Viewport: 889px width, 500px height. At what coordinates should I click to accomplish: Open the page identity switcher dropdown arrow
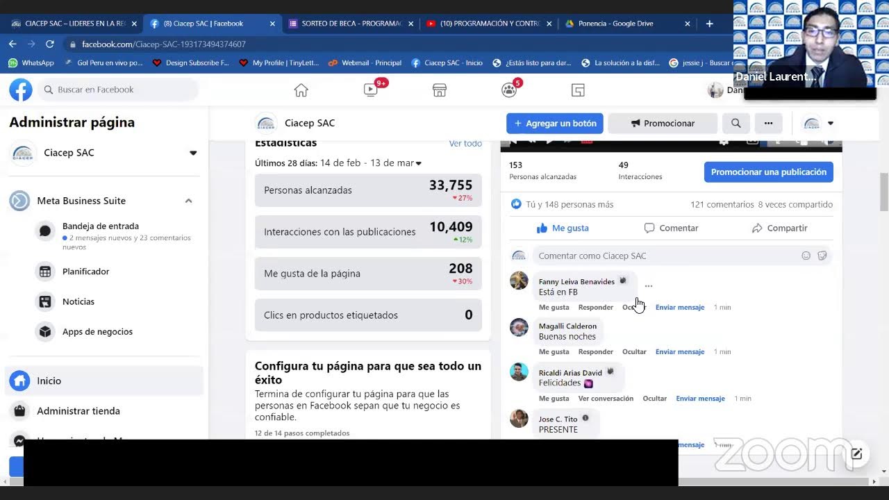[x=831, y=124]
